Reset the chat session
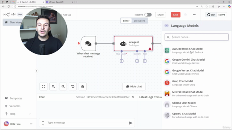 point(133,97)
